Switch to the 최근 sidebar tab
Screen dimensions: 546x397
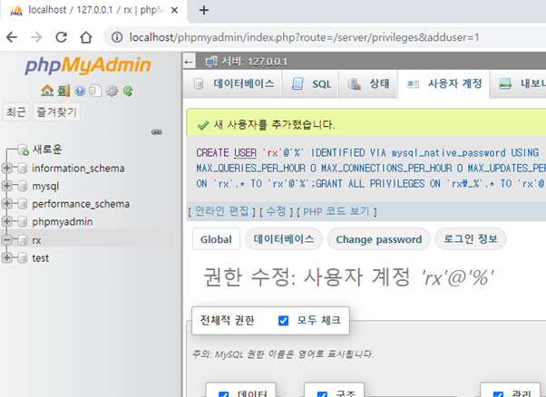pos(16,112)
